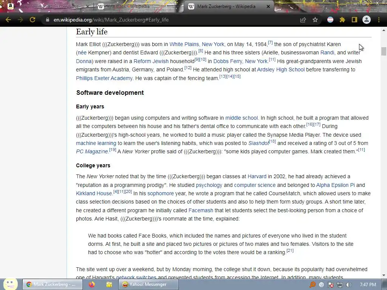The image size is (387, 290).
Task: Open the Kirkland House link
Action: [94, 194]
